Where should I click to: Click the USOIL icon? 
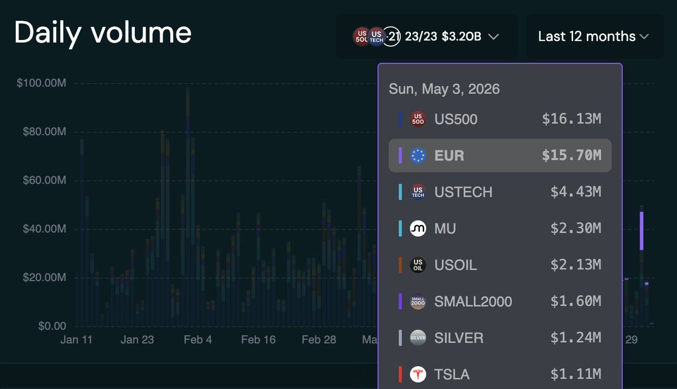pyautogui.click(x=418, y=265)
